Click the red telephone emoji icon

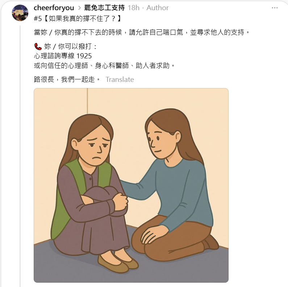tap(38, 46)
